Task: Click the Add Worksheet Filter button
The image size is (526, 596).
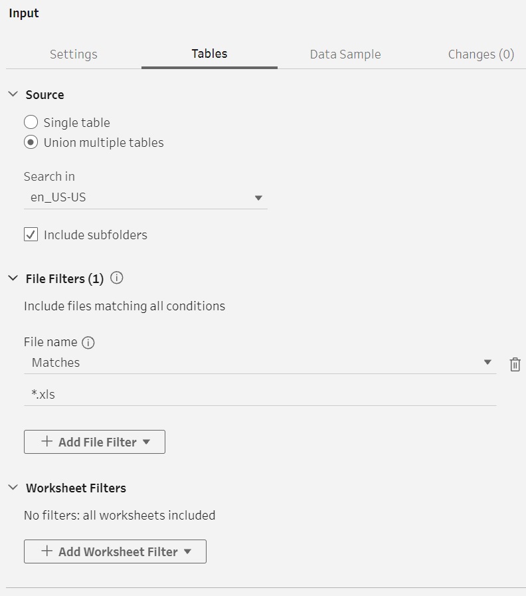Action: coord(115,551)
